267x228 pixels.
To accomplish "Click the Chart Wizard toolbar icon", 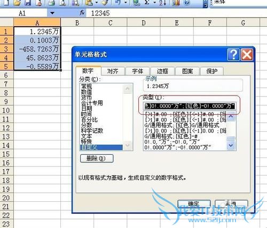I will pos(176,3).
